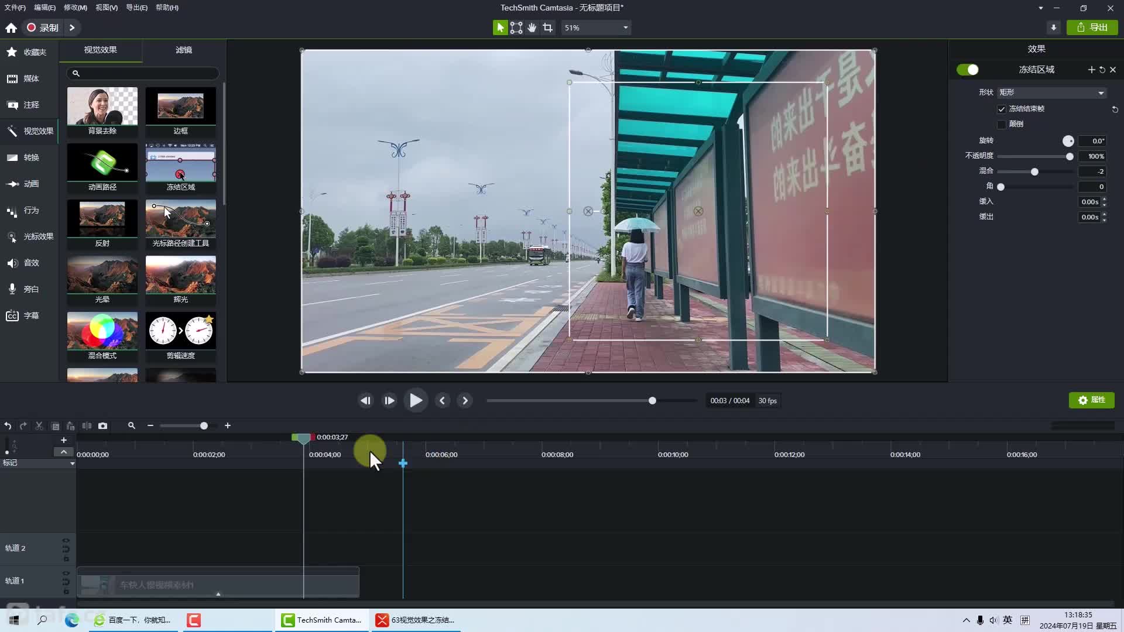
Task: Select the pan hand tool
Action: click(x=532, y=28)
